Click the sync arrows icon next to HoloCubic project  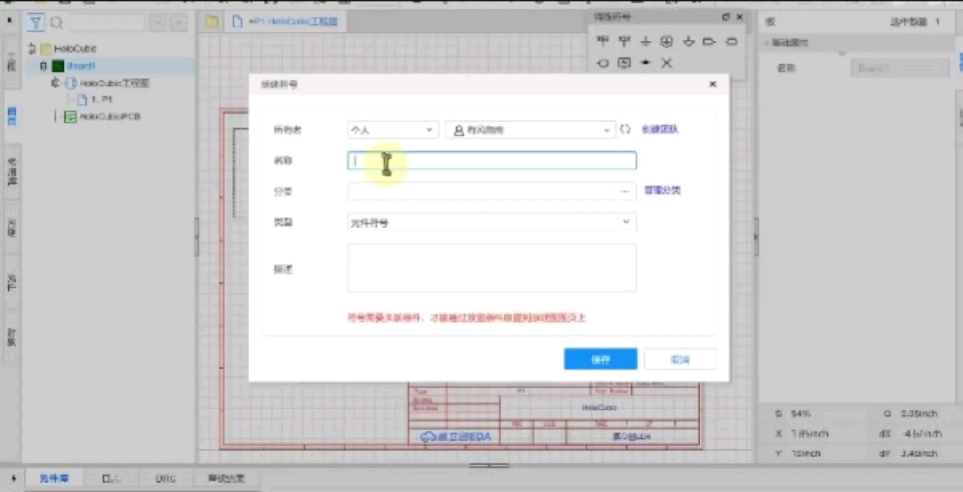coord(32,48)
